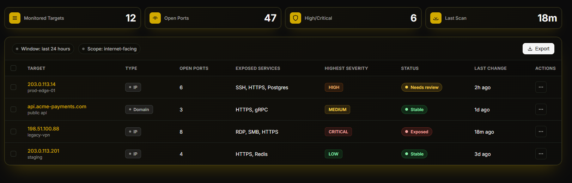Viewport: 572px width, 183px height.
Task: Open target 203.0.113.14
Action: (x=42, y=84)
